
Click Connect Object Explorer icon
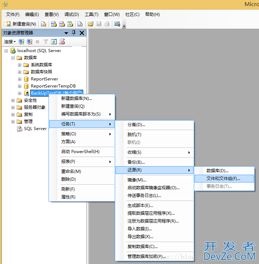21,41
